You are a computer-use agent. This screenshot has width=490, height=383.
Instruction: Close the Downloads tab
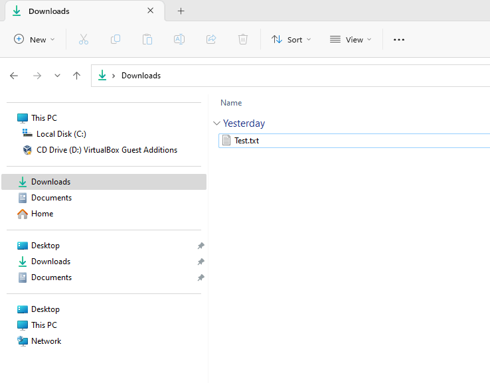coord(150,11)
